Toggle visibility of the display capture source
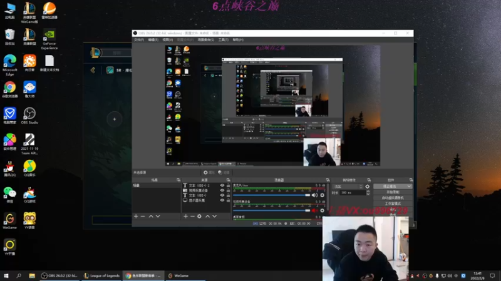Image resolution: width=501 pixels, height=281 pixels. click(222, 200)
